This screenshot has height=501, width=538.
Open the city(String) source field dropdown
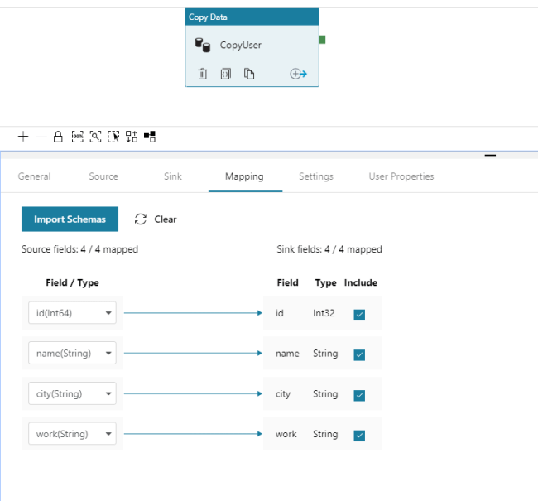coord(72,393)
